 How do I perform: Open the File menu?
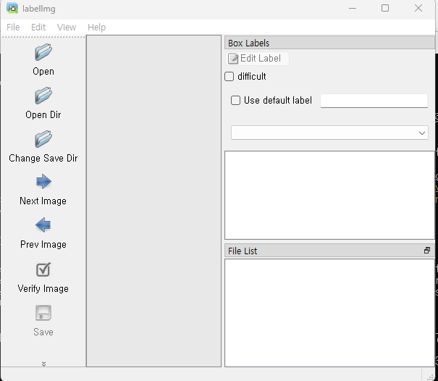click(x=13, y=28)
